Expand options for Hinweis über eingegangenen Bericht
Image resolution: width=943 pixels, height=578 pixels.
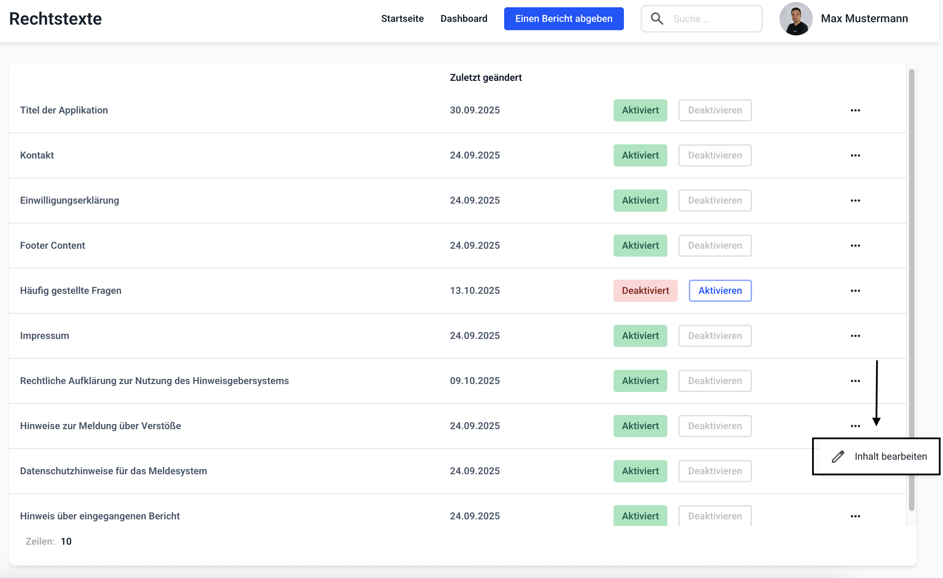point(855,516)
